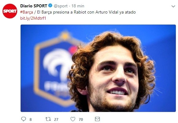Retweet with the arrows icon
The image size is (178, 123).
(48, 119)
